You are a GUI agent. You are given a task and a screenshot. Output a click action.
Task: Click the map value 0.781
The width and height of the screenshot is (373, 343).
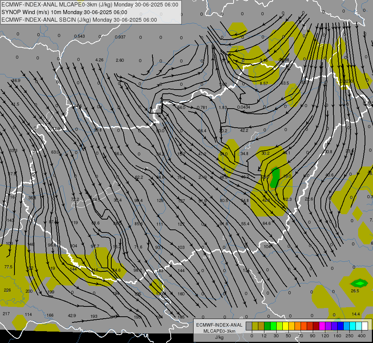(202, 107)
